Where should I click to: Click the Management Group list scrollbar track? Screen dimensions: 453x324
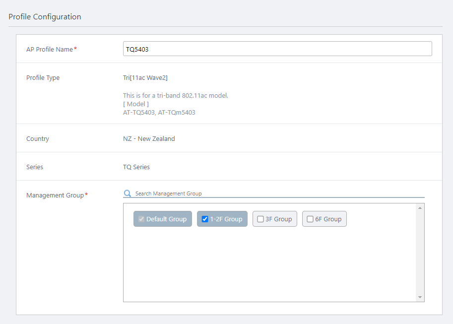tap(420, 253)
